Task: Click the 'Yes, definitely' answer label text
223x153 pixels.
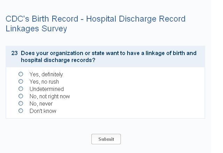Action: (x=46, y=74)
